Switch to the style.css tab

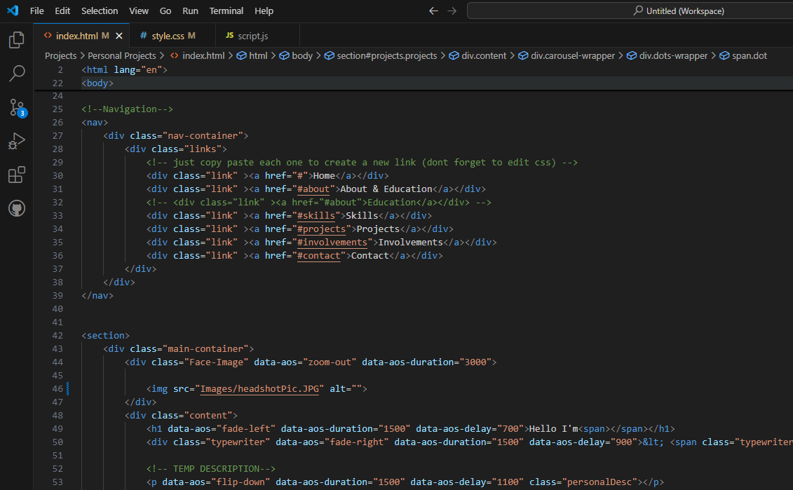[172, 36]
